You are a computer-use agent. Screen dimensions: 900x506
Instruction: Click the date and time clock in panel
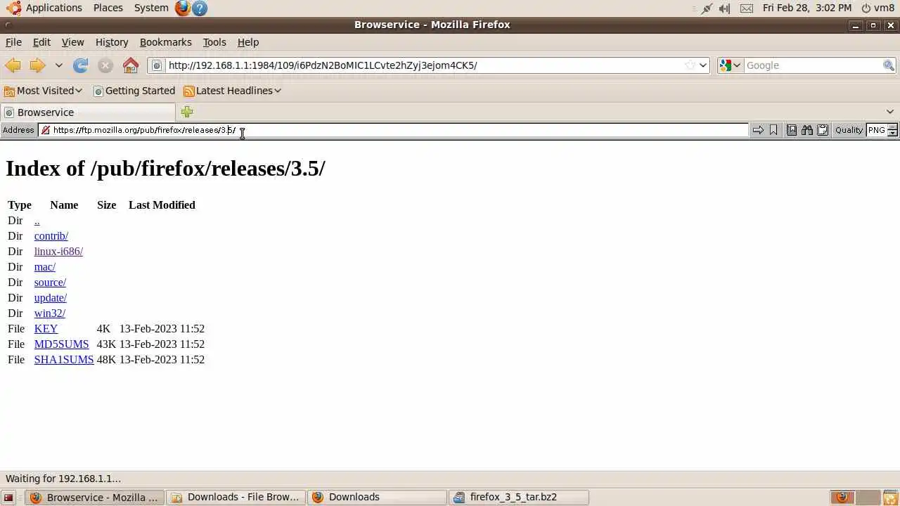click(807, 8)
